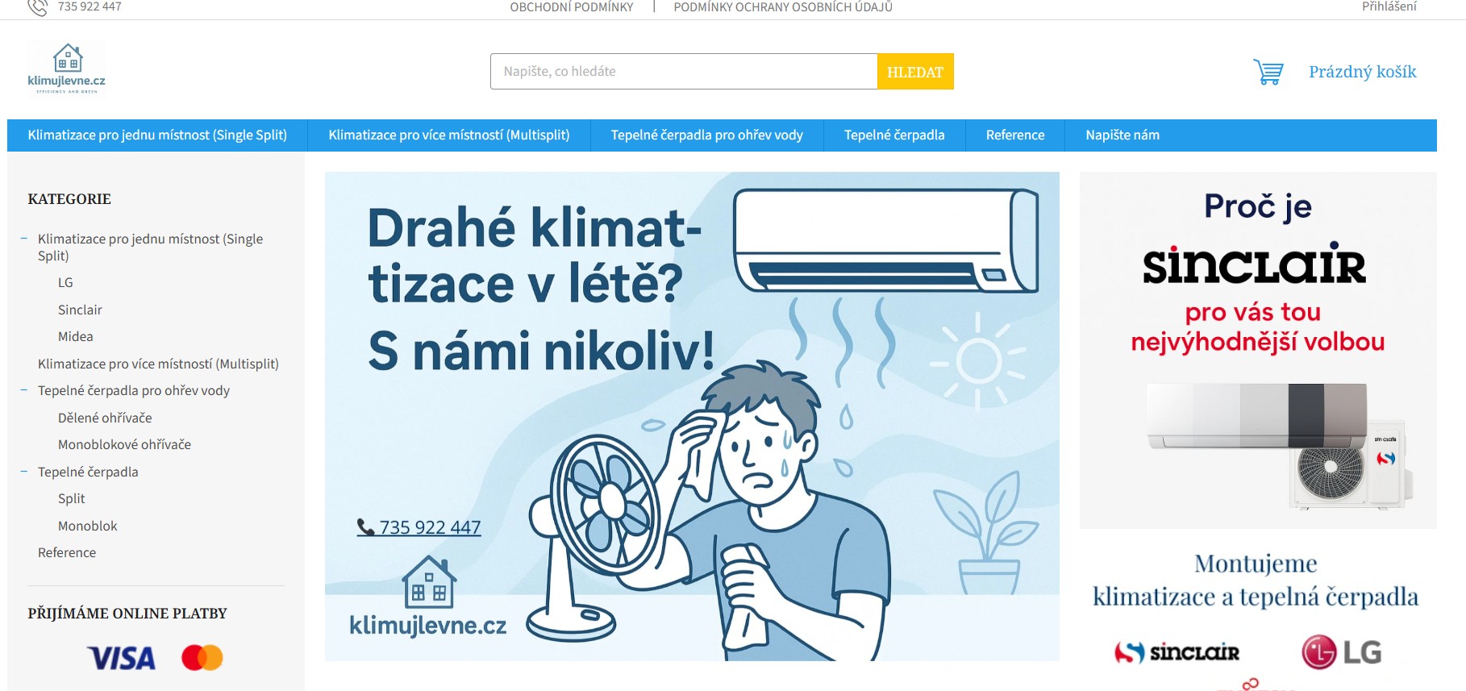Open the Reference menu item
This screenshot has height=691, width=1466.
click(1015, 135)
